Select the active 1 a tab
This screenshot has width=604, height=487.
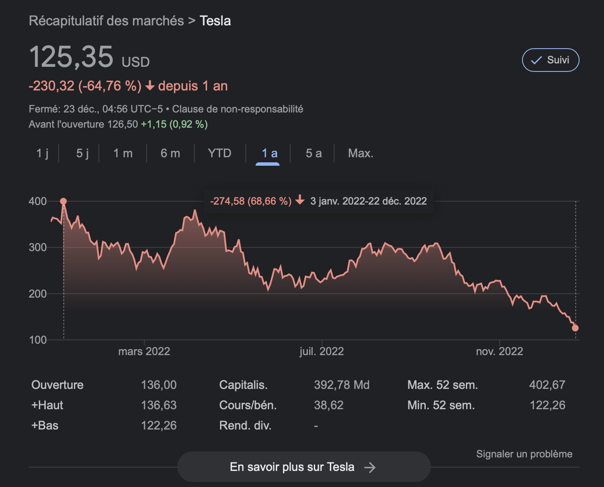click(269, 153)
